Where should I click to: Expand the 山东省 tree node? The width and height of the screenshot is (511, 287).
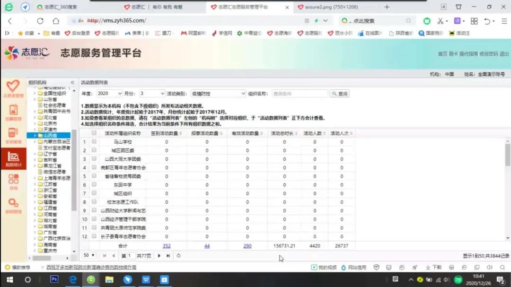(x=35, y=99)
